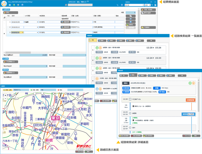
Task: Select the 浜松町 station radio circle
Action: point(130,113)
